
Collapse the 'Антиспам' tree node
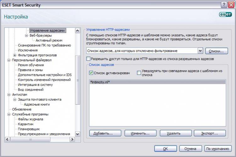coord(8,95)
